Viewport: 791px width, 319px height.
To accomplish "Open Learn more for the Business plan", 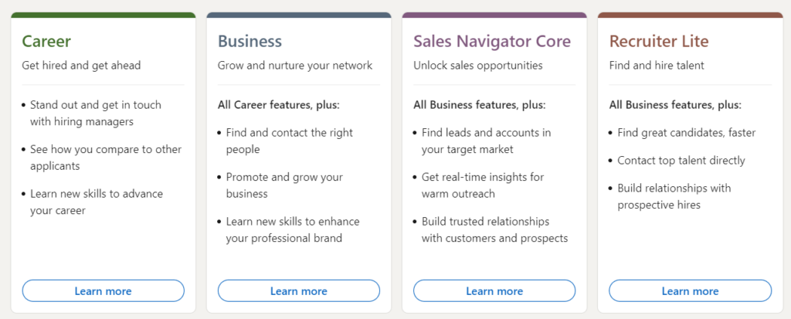I will [x=298, y=291].
